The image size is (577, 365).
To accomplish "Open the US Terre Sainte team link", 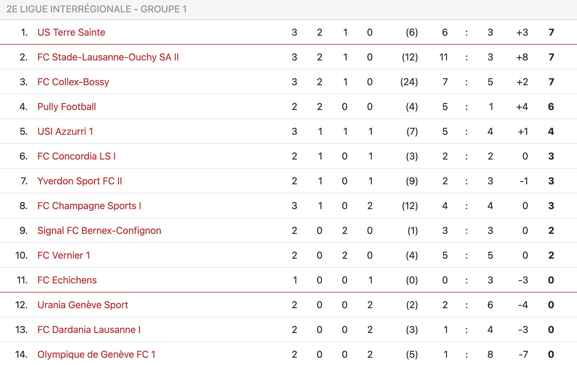I will pyautogui.click(x=71, y=32).
